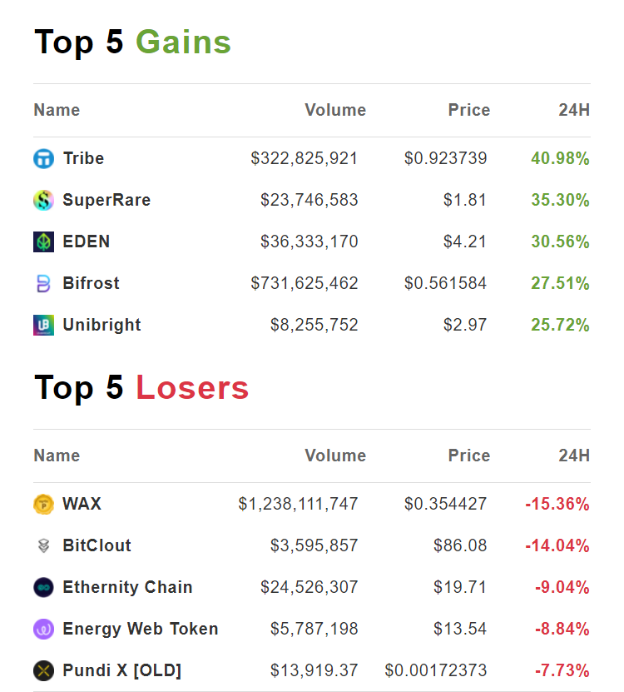The image size is (624, 692).
Task: Click the Ethernity Chain icon
Action: pos(43,587)
